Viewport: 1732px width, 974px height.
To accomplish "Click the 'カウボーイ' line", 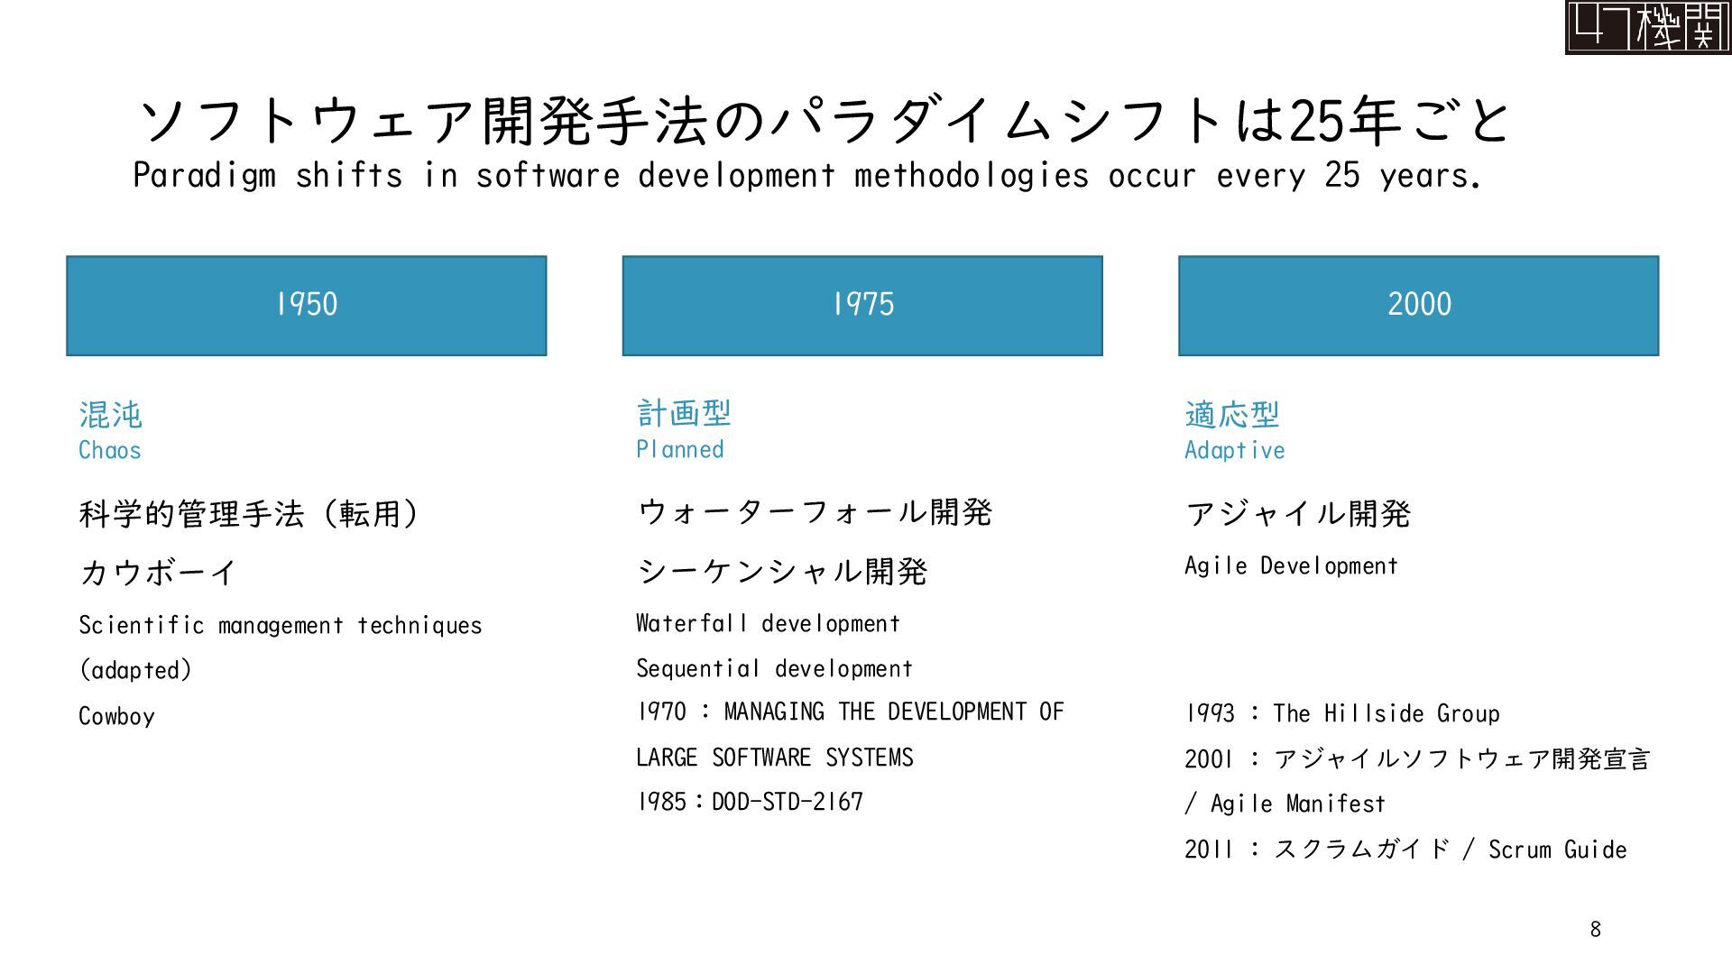I will 158,572.
